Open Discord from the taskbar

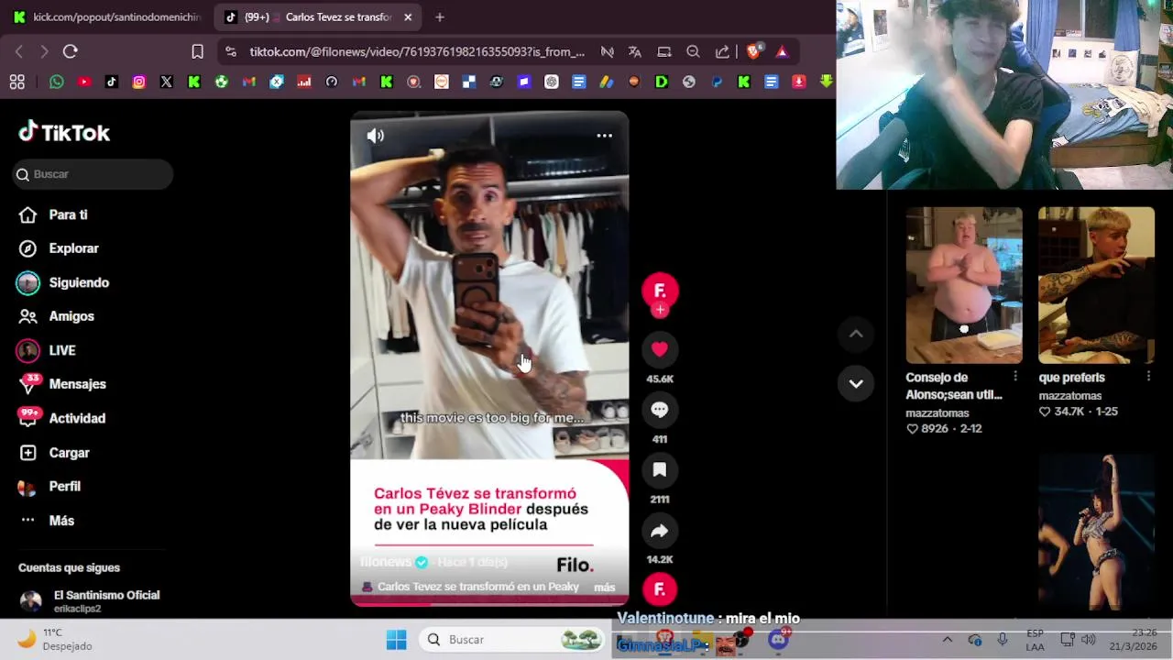778,640
